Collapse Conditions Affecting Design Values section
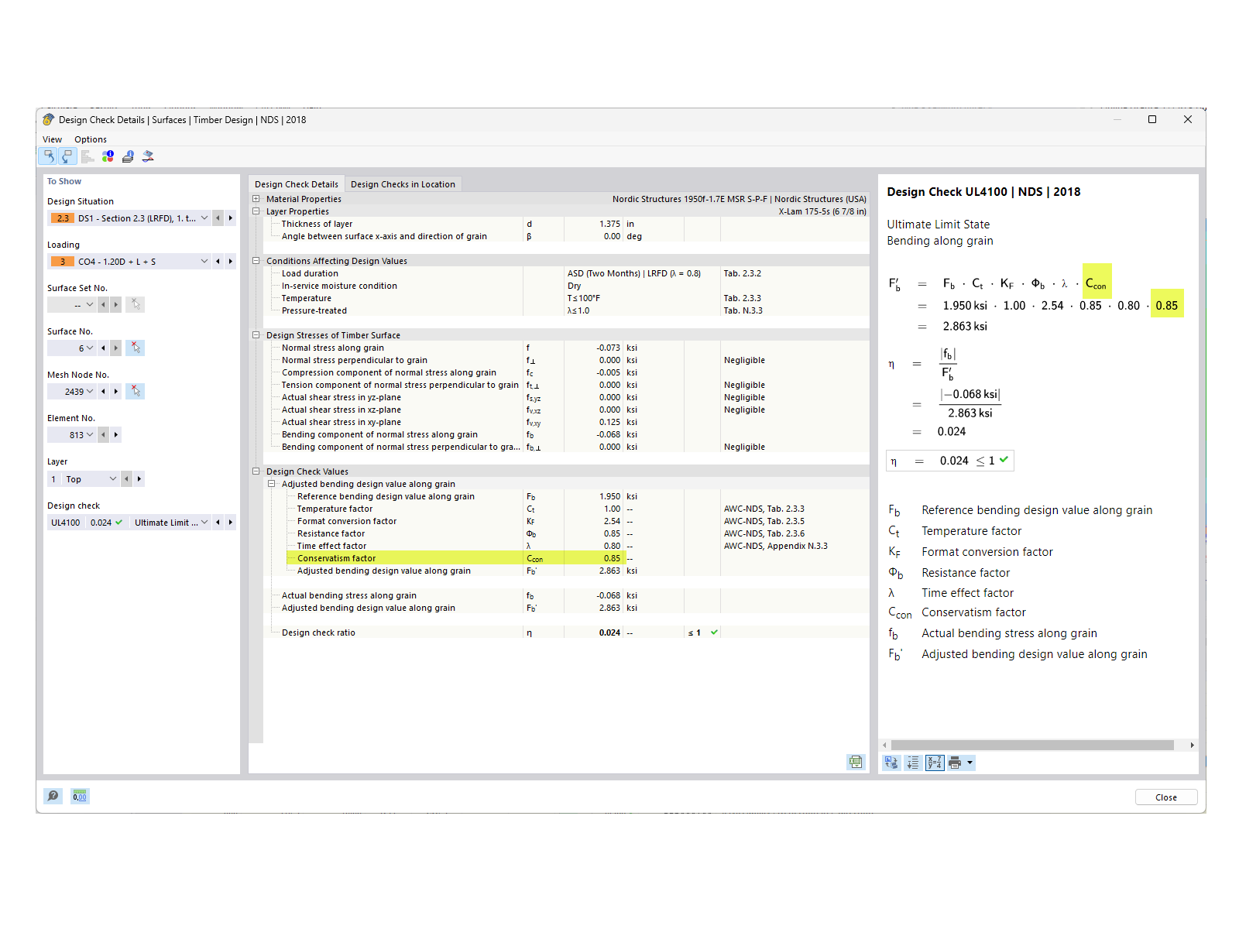Viewport: 1239px width, 929px height. pos(256,261)
